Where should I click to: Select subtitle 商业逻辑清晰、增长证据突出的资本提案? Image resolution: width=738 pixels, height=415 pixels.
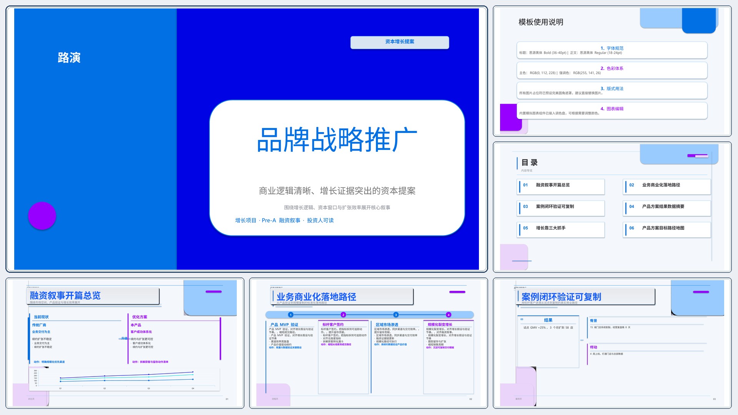pos(337,191)
